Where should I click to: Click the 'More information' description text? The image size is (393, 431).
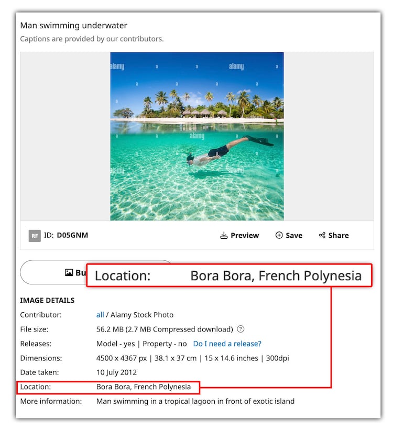point(195,401)
